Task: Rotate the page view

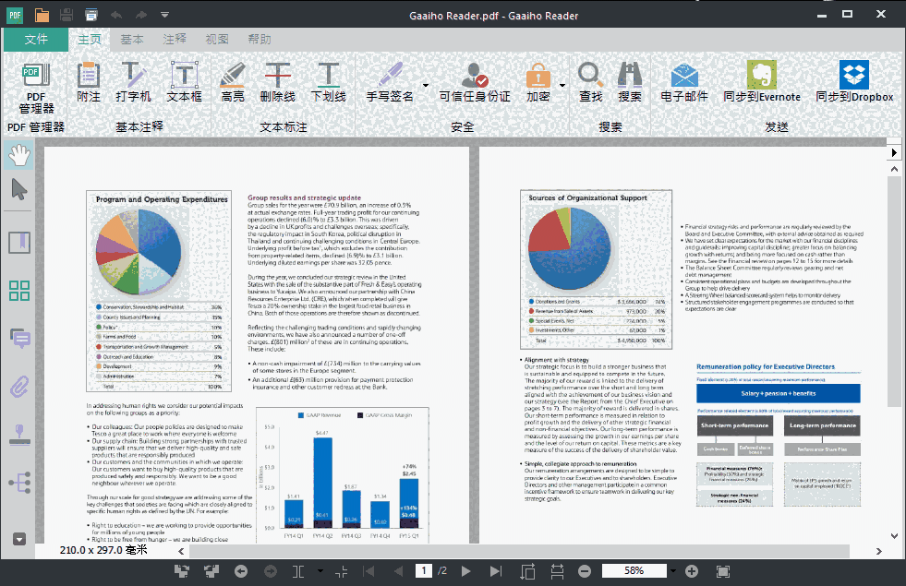Action: [x=527, y=571]
